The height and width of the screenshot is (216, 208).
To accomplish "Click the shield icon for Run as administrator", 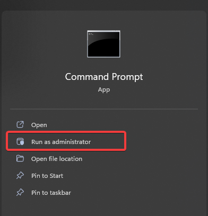I will coord(20,141).
